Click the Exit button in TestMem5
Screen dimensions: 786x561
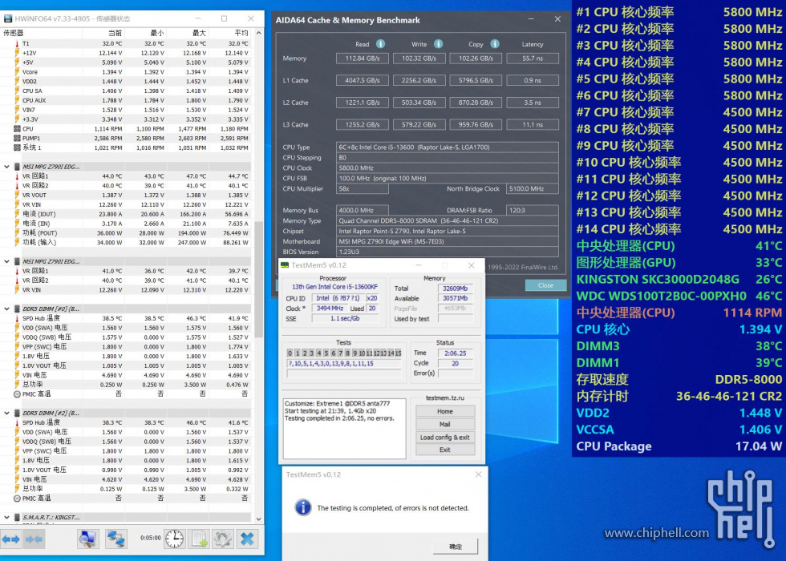tap(445, 450)
